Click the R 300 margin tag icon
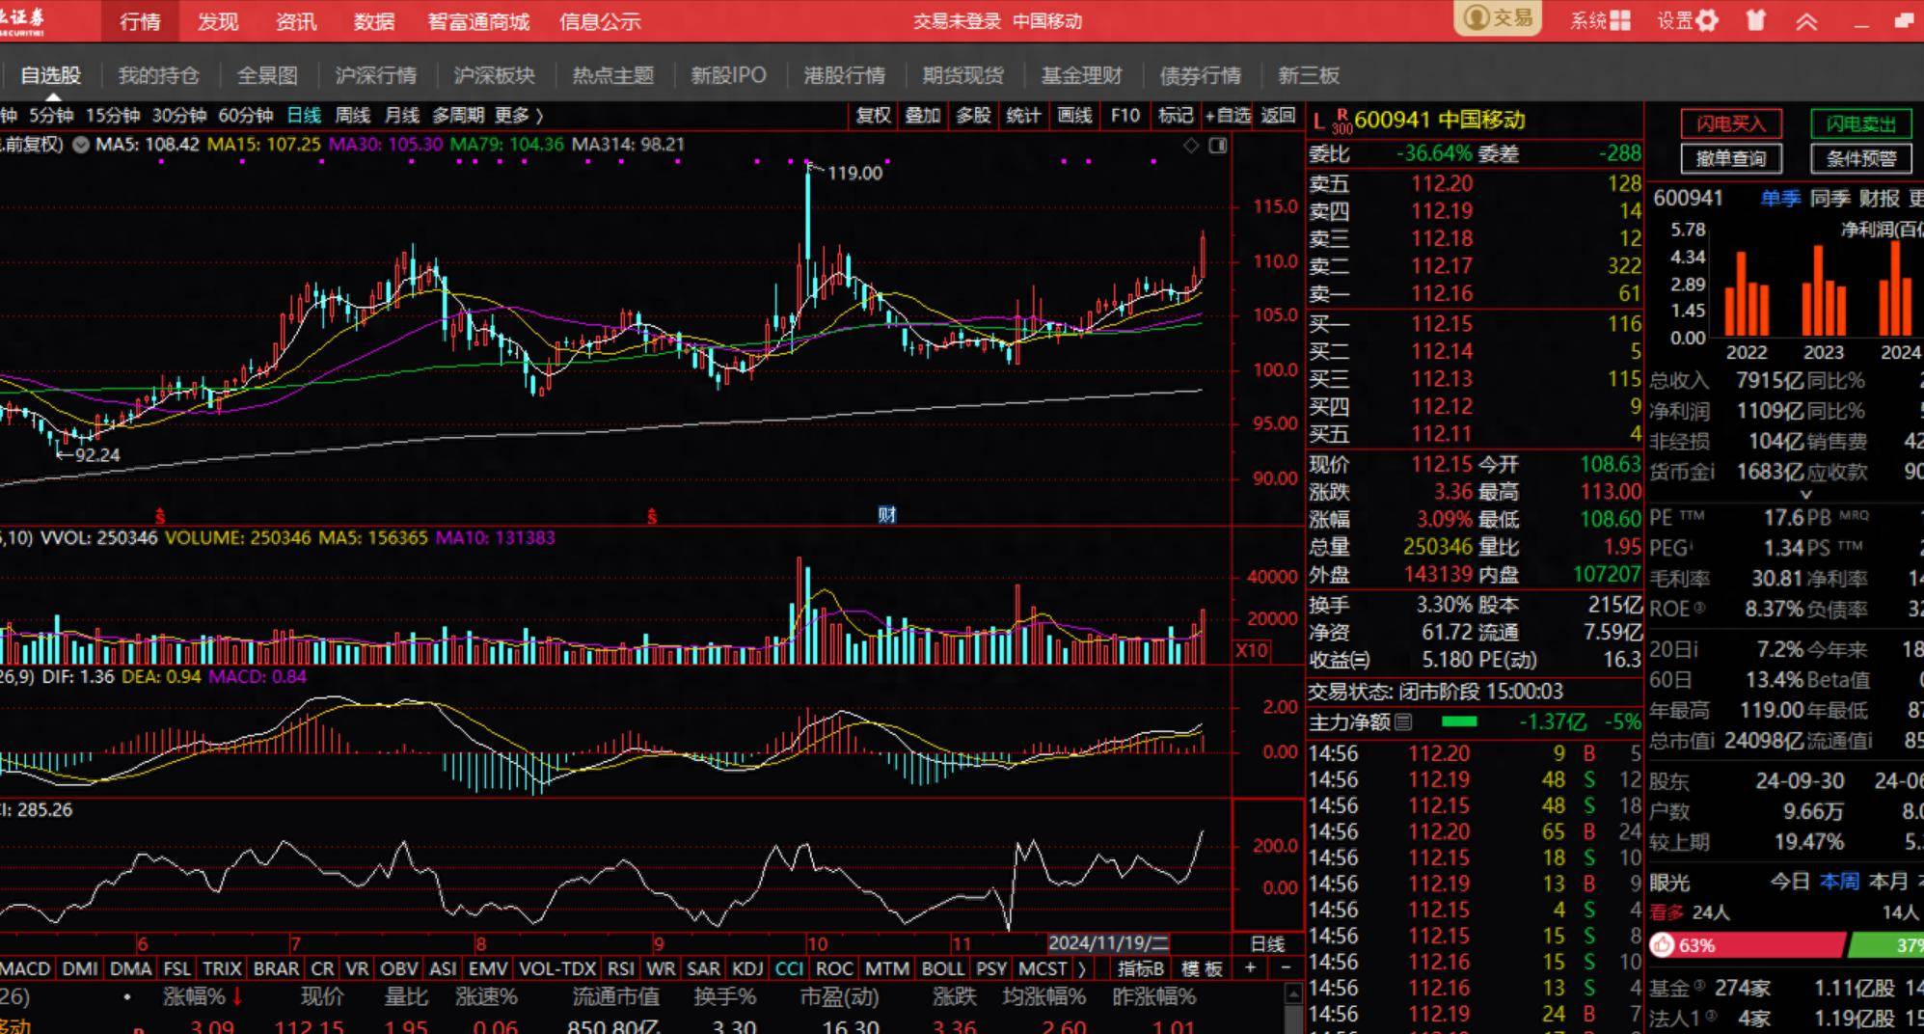Viewport: 1924px width, 1034px height. click(x=1341, y=122)
